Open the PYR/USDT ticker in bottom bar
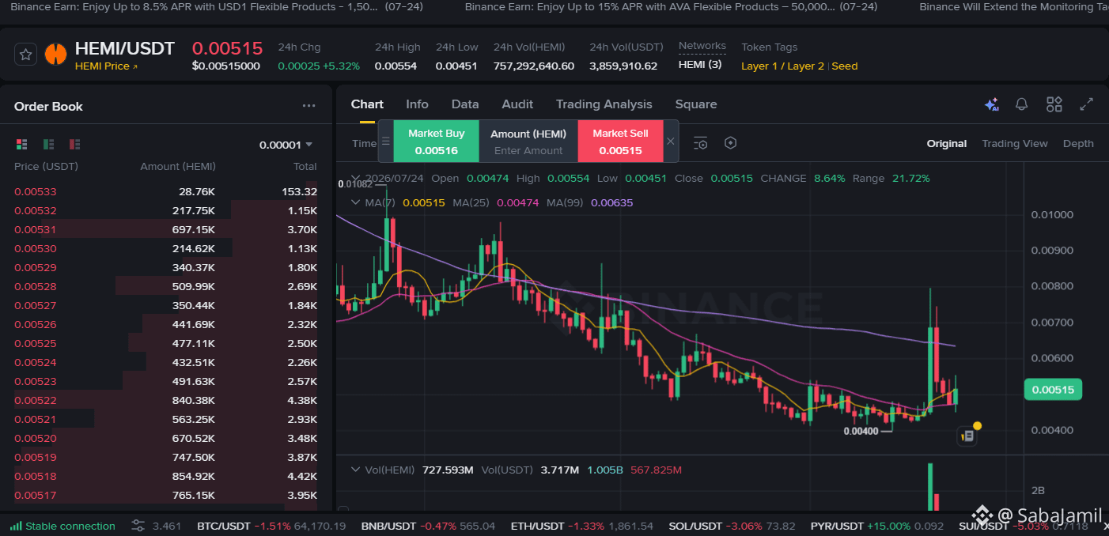Image resolution: width=1109 pixels, height=536 pixels. point(876,526)
